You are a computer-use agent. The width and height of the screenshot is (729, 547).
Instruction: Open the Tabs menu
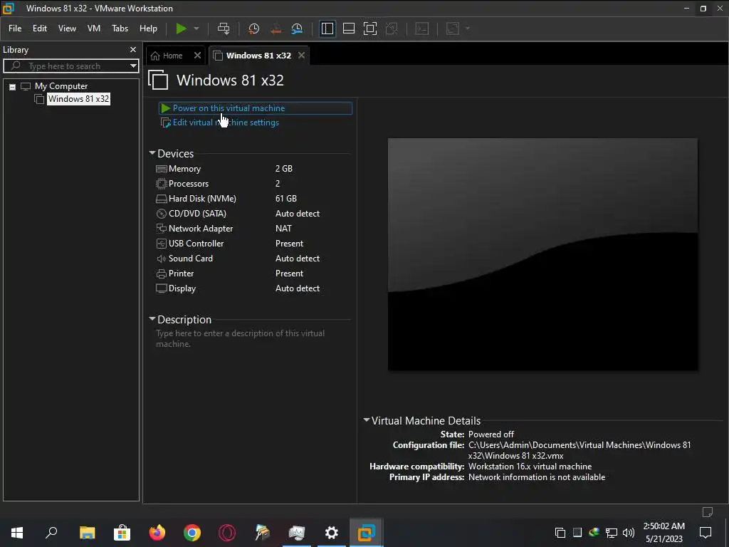(120, 28)
